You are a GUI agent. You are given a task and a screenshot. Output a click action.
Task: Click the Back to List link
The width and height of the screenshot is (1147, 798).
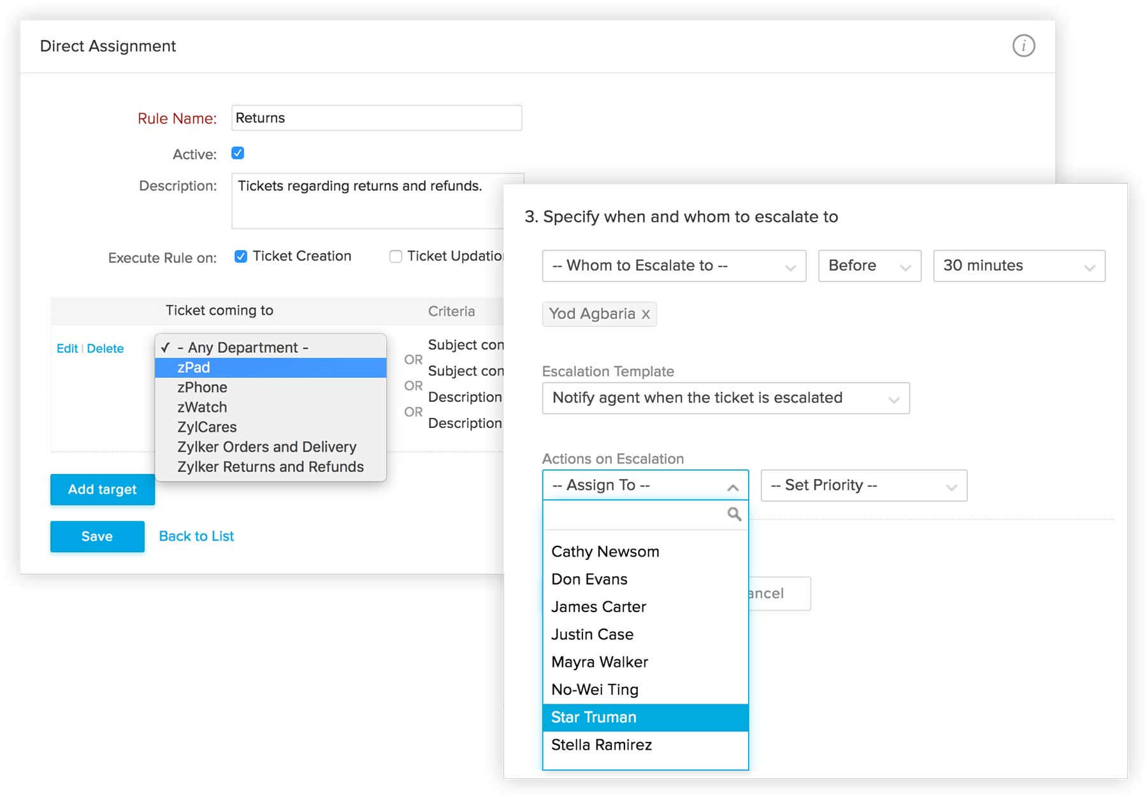(x=196, y=536)
